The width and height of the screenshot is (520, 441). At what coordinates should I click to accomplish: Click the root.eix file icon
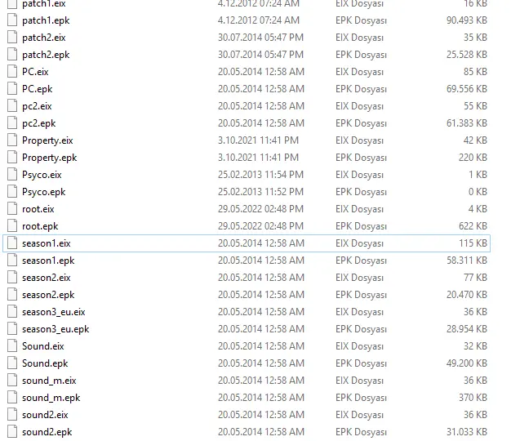11,209
